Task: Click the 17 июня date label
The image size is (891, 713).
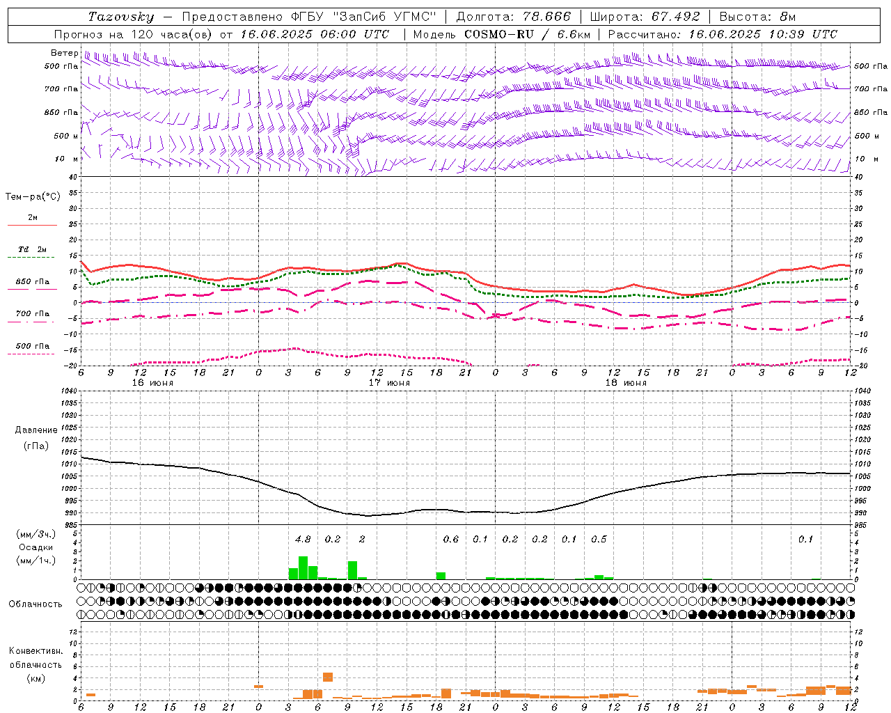Action: [x=389, y=383]
